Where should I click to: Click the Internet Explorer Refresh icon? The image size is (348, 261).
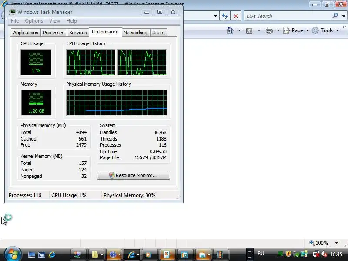[x=225, y=16]
